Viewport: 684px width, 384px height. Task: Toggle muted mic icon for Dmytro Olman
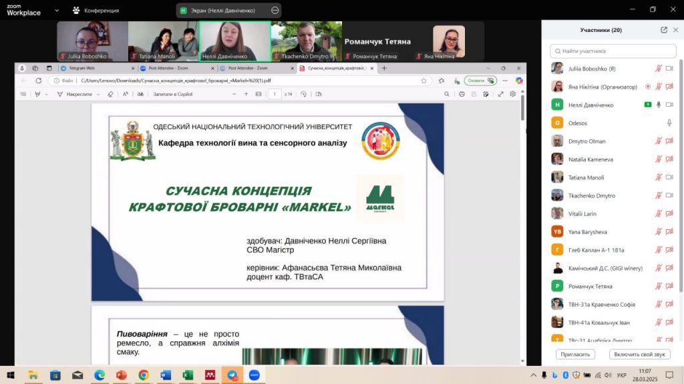[659, 141]
